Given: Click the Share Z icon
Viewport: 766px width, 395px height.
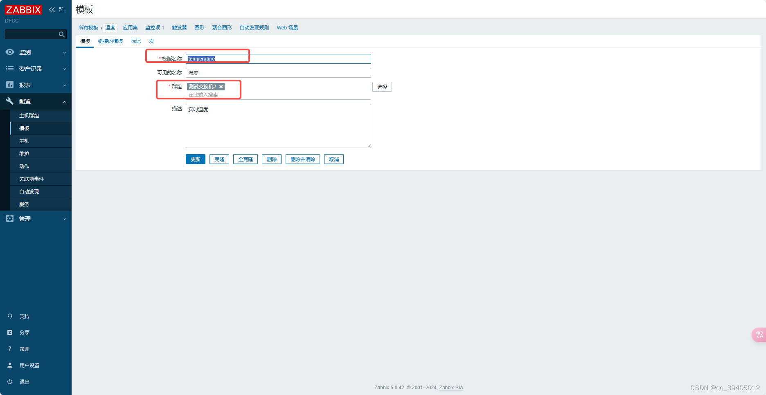Looking at the screenshot, I should point(10,332).
